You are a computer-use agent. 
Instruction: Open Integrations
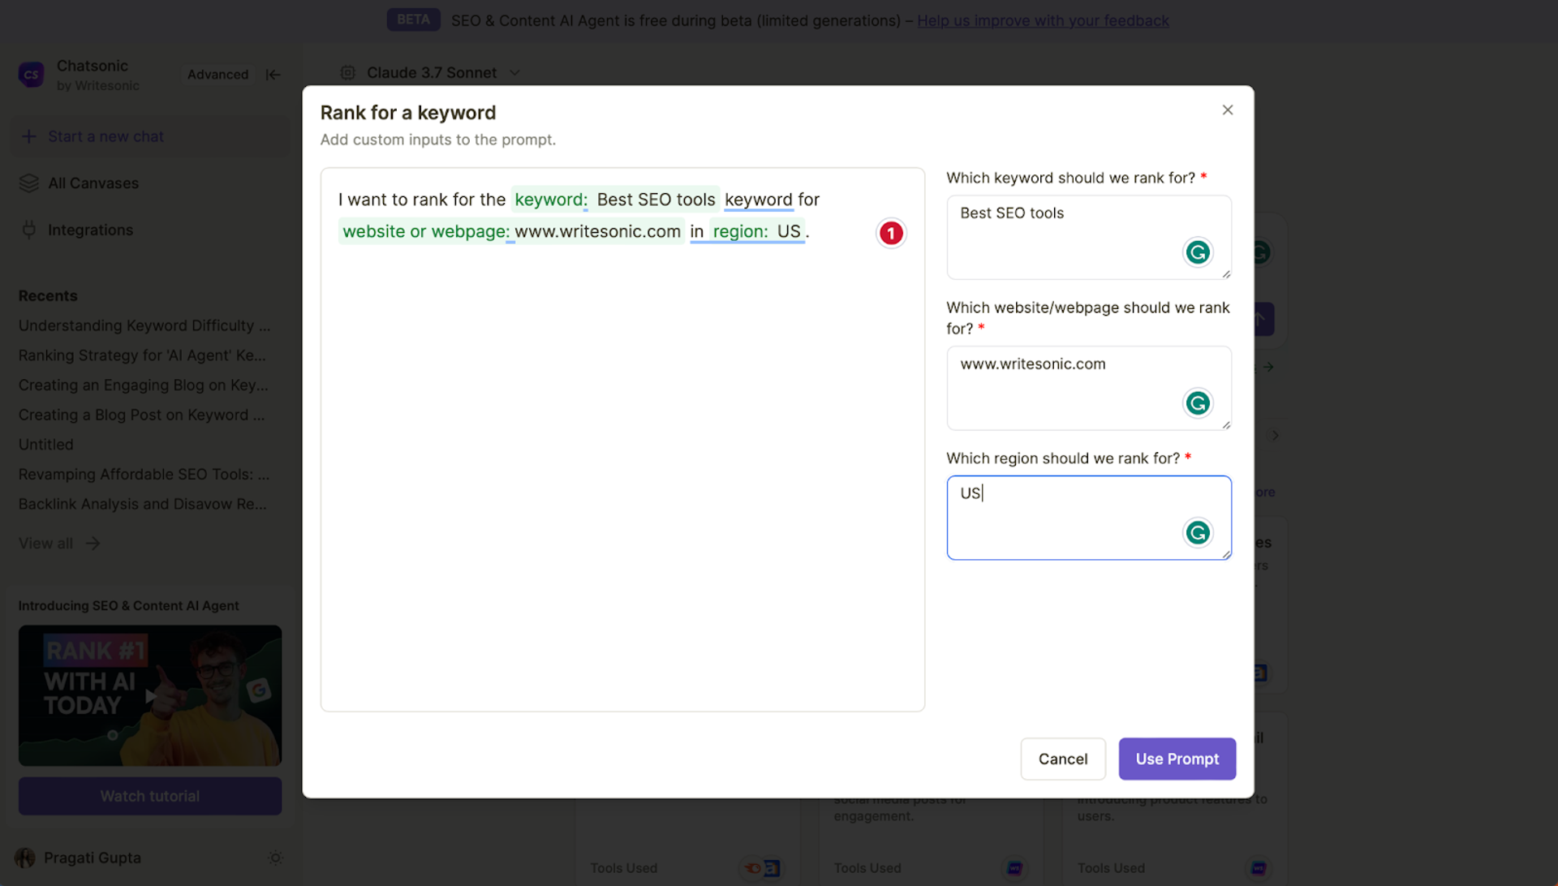90,230
